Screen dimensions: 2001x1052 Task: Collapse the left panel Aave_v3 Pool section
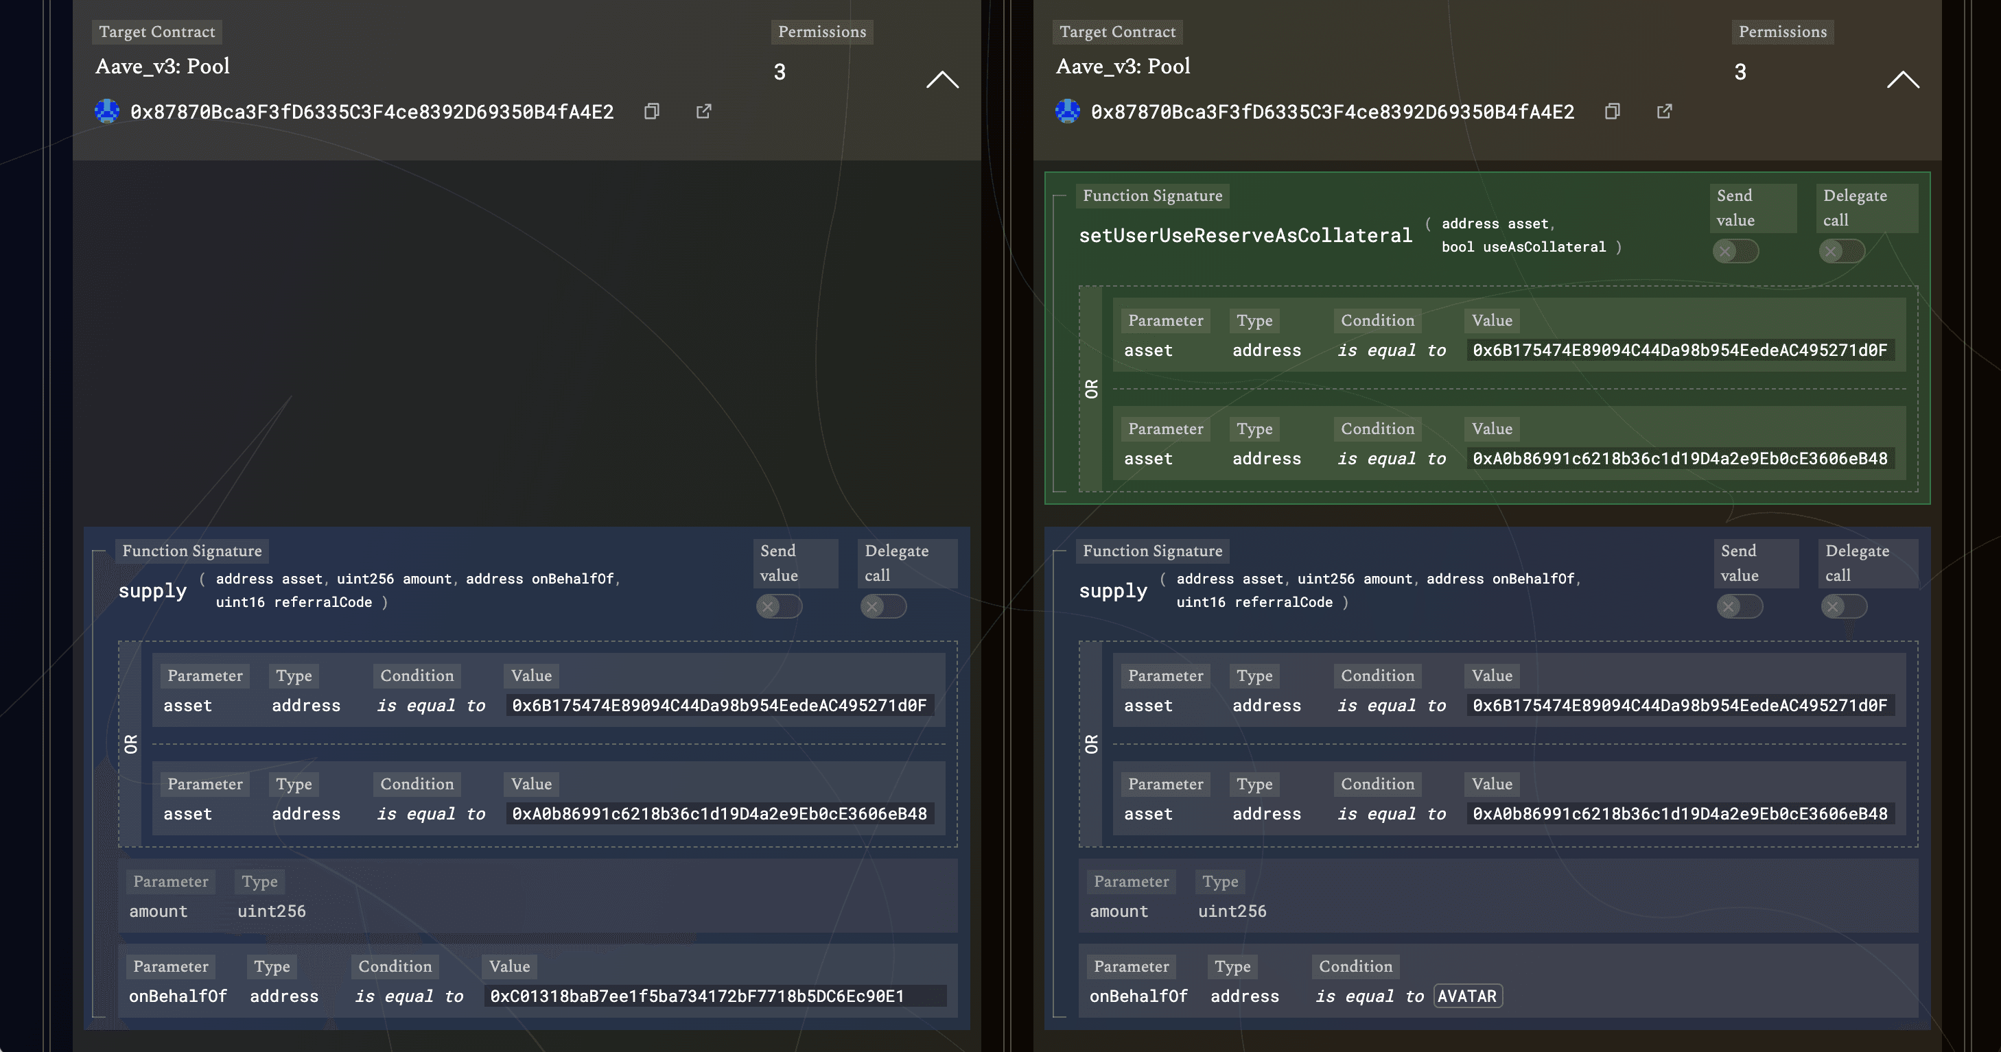[x=942, y=79]
